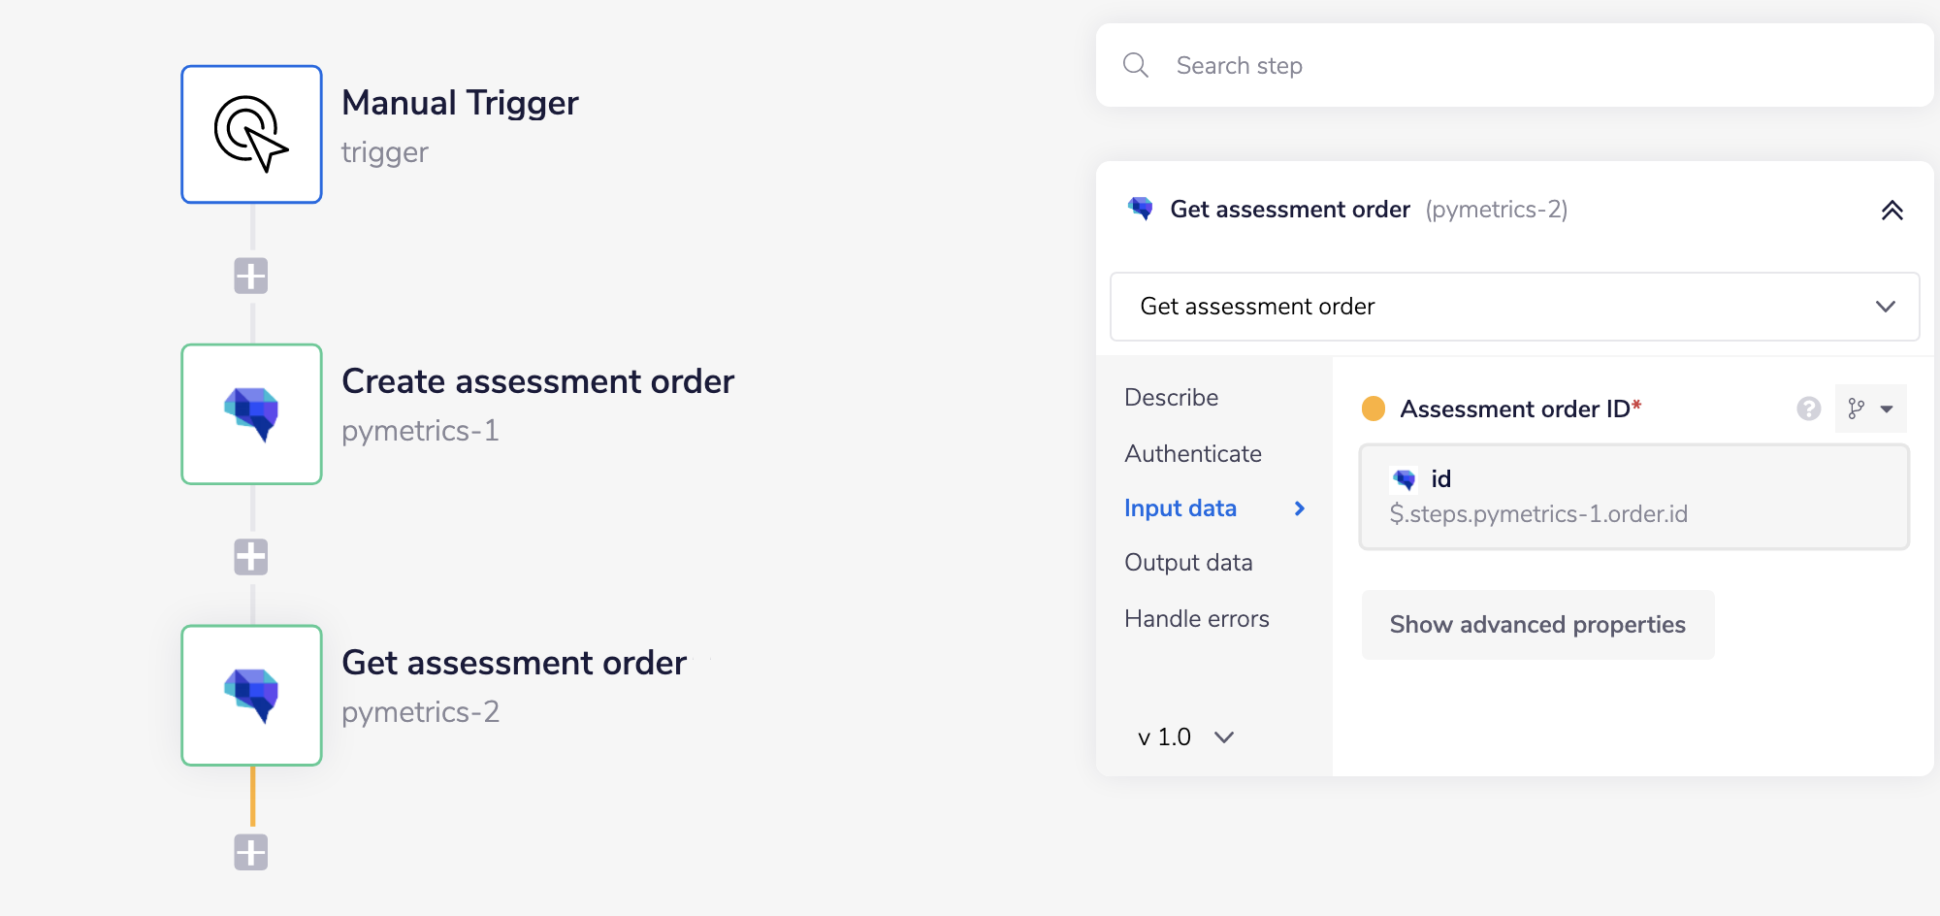
Task: Go to the Output data tab
Action: [x=1188, y=563]
